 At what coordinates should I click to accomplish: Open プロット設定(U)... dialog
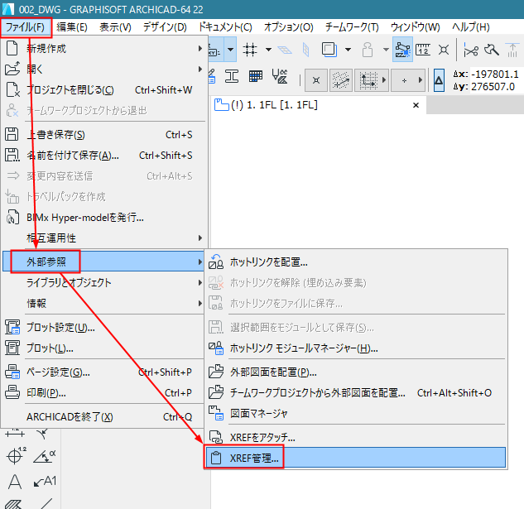click(x=104, y=327)
